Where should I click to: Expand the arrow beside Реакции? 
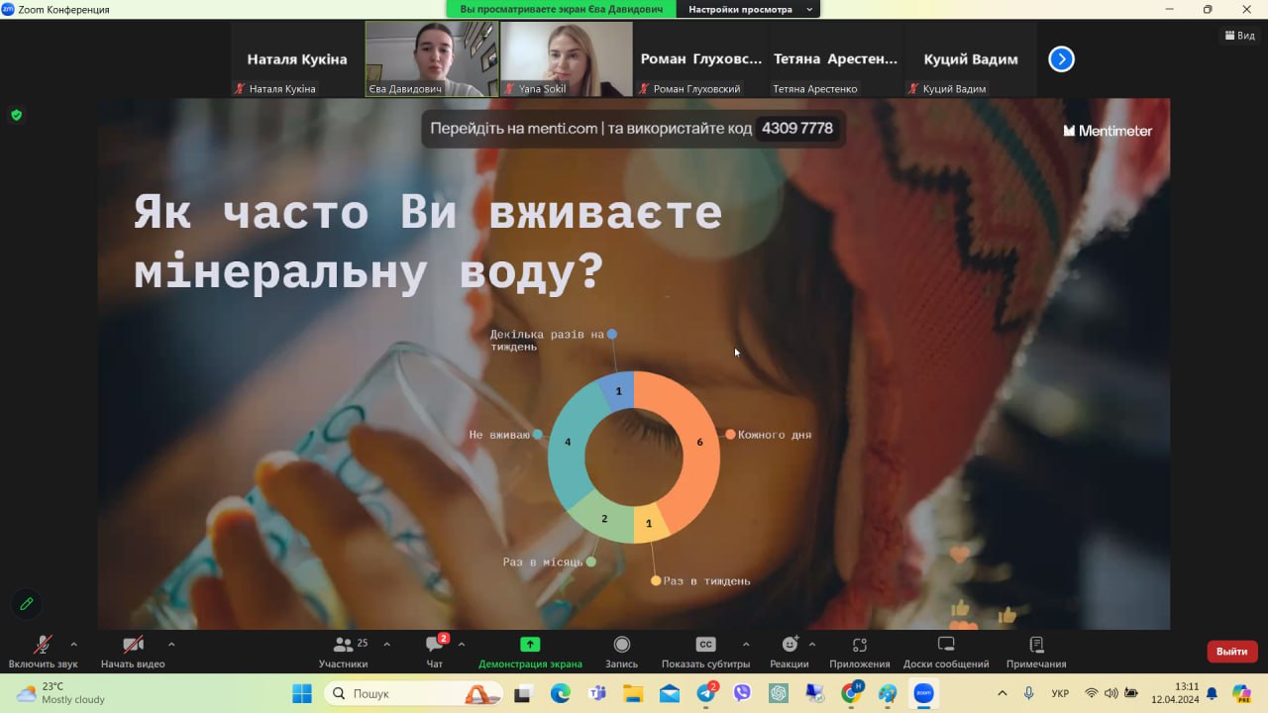pyautogui.click(x=812, y=644)
